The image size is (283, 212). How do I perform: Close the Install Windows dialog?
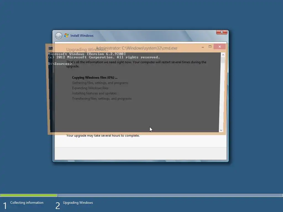[222, 32]
